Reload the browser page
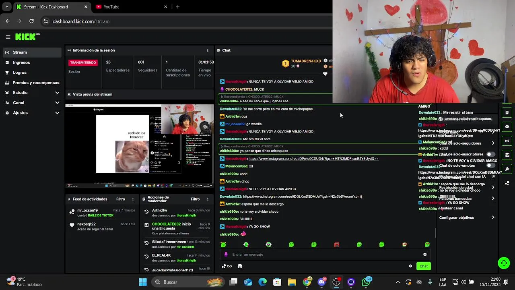The height and width of the screenshot is (290, 515). (x=32, y=21)
